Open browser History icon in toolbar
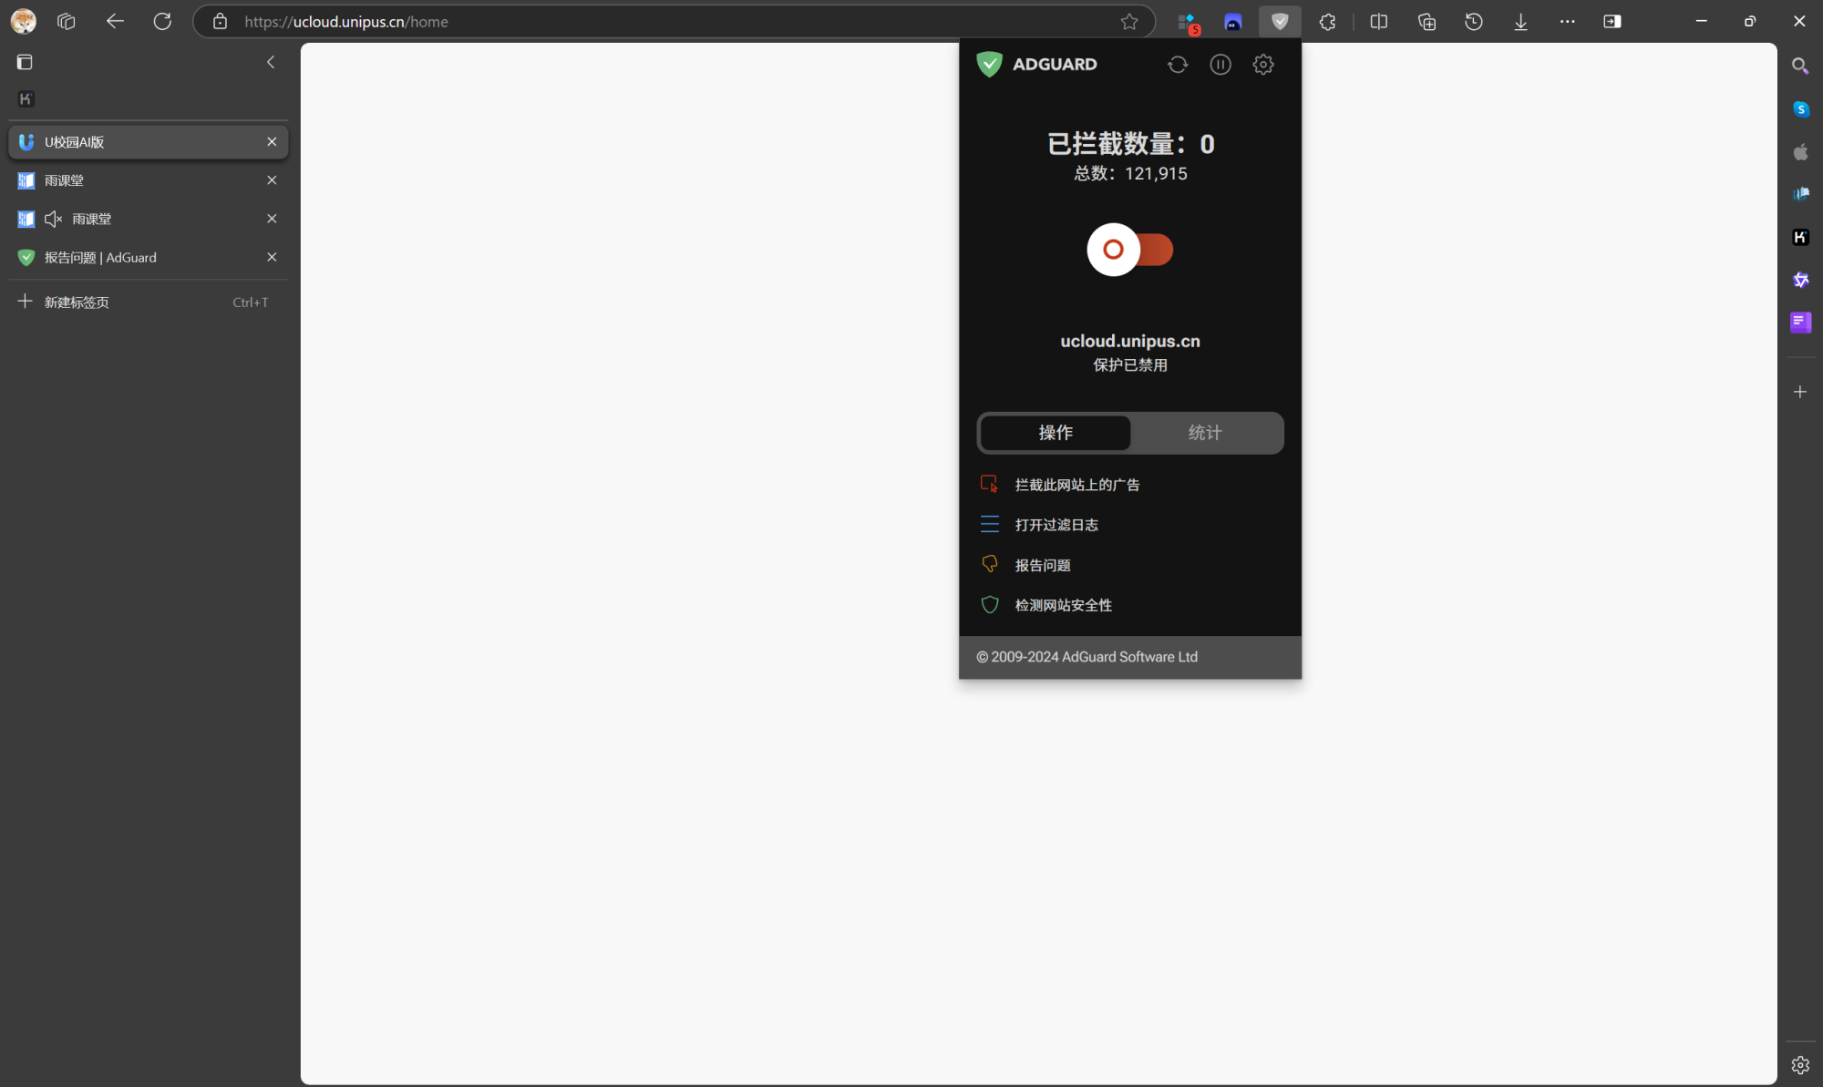 [1473, 22]
